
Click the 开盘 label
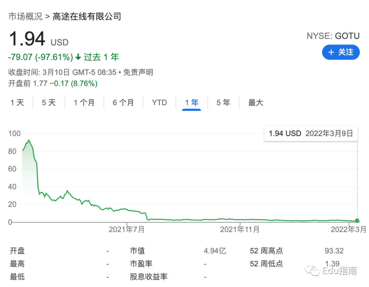17,251
